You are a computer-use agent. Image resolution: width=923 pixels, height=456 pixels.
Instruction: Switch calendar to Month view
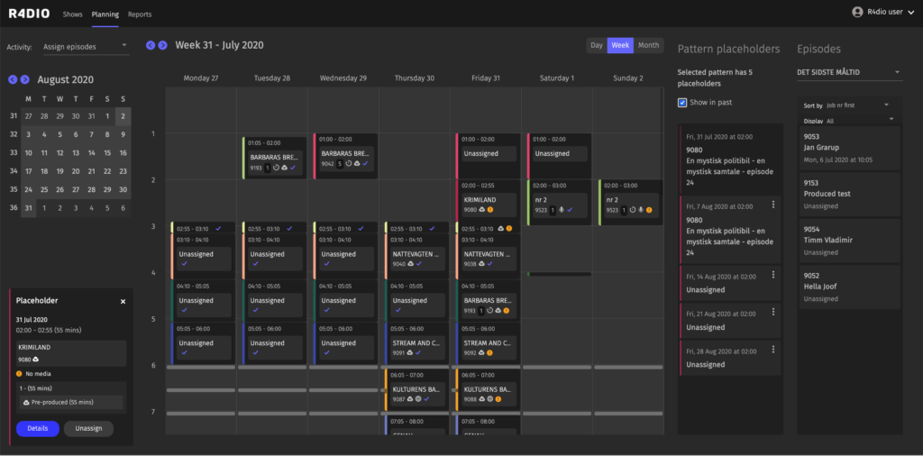pyautogui.click(x=647, y=45)
